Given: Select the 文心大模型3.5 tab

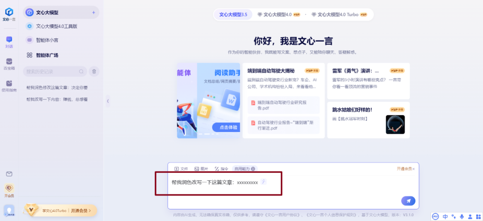Looking at the screenshot, I should (x=233, y=14).
